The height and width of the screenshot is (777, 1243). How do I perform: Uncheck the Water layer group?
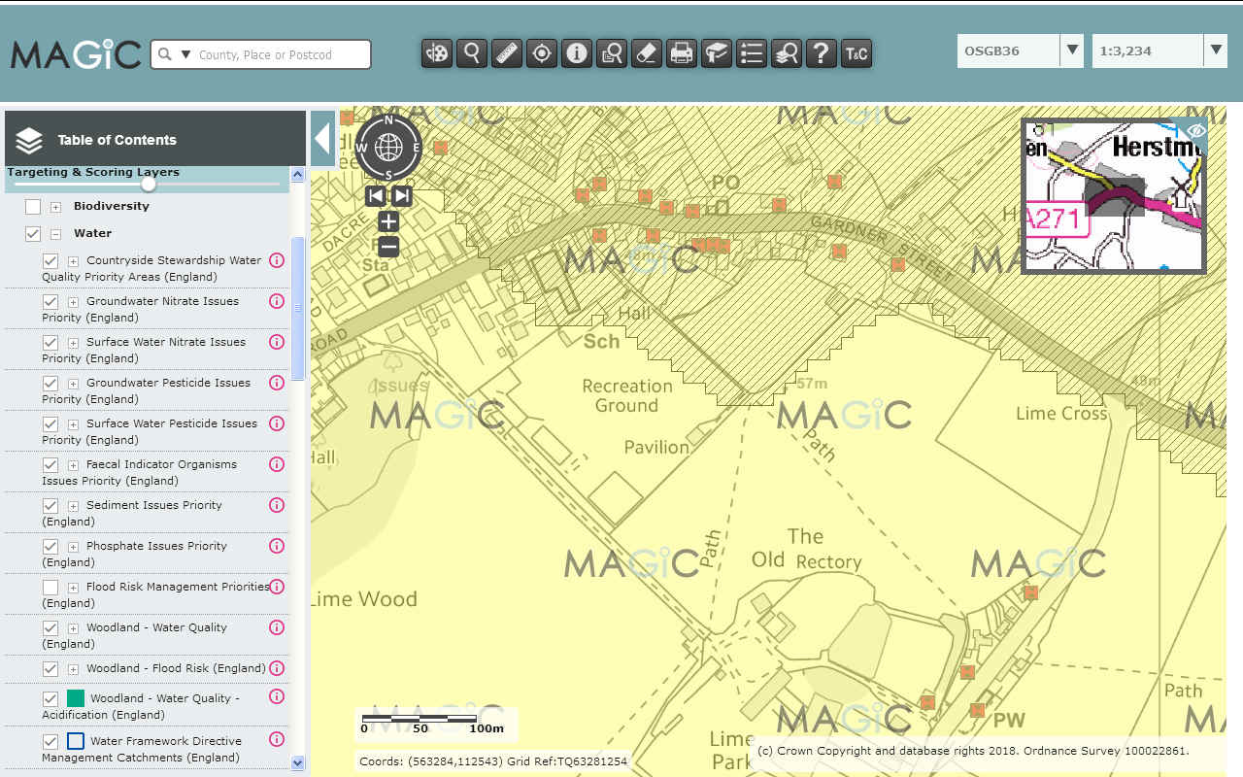tap(33, 234)
